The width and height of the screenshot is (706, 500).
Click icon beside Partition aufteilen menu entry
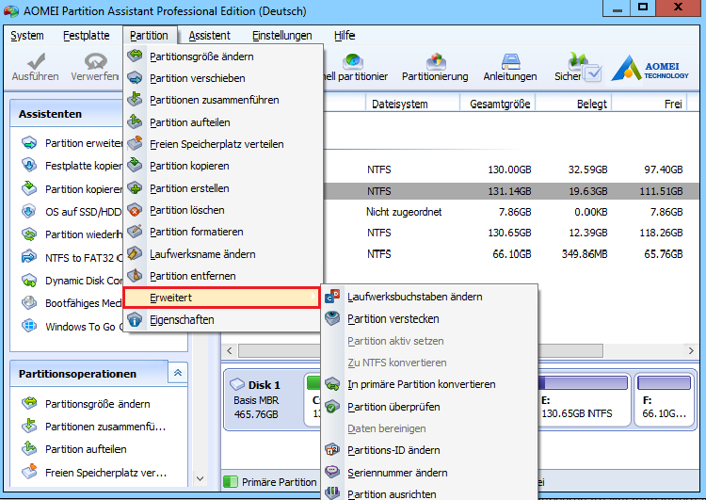135,121
